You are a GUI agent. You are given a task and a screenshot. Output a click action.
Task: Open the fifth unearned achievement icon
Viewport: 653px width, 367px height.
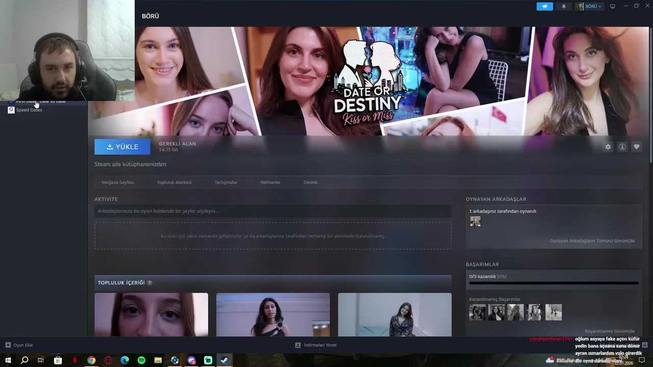[554, 312]
